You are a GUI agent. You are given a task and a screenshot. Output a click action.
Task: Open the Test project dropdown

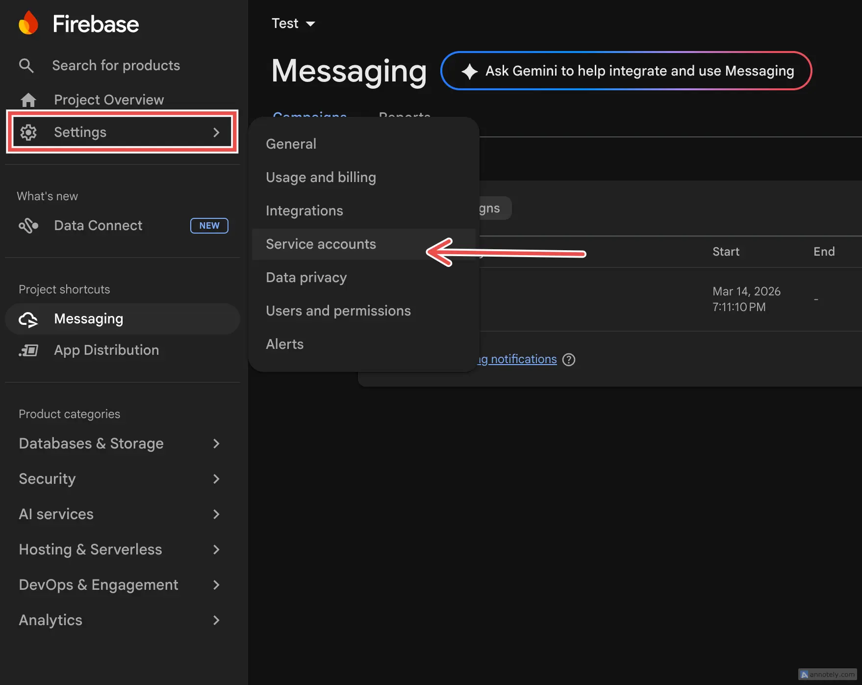293,23
